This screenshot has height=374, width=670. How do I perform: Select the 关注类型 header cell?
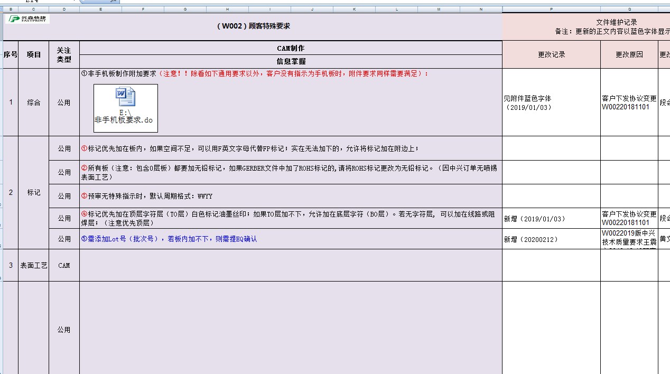(x=64, y=54)
